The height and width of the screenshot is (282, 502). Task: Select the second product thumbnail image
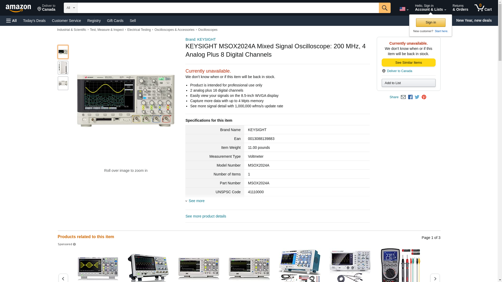click(x=63, y=68)
